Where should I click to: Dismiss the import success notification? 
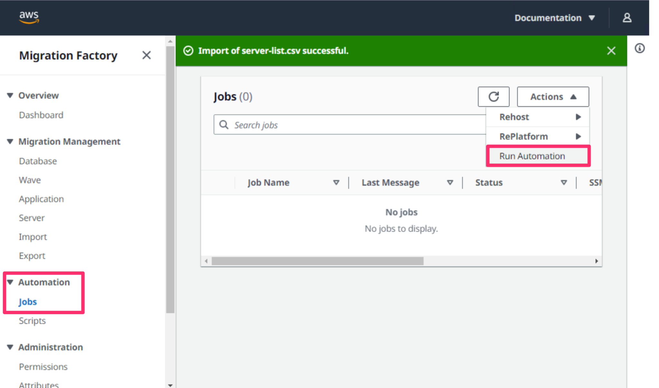pyautogui.click(x=611, y=51)
